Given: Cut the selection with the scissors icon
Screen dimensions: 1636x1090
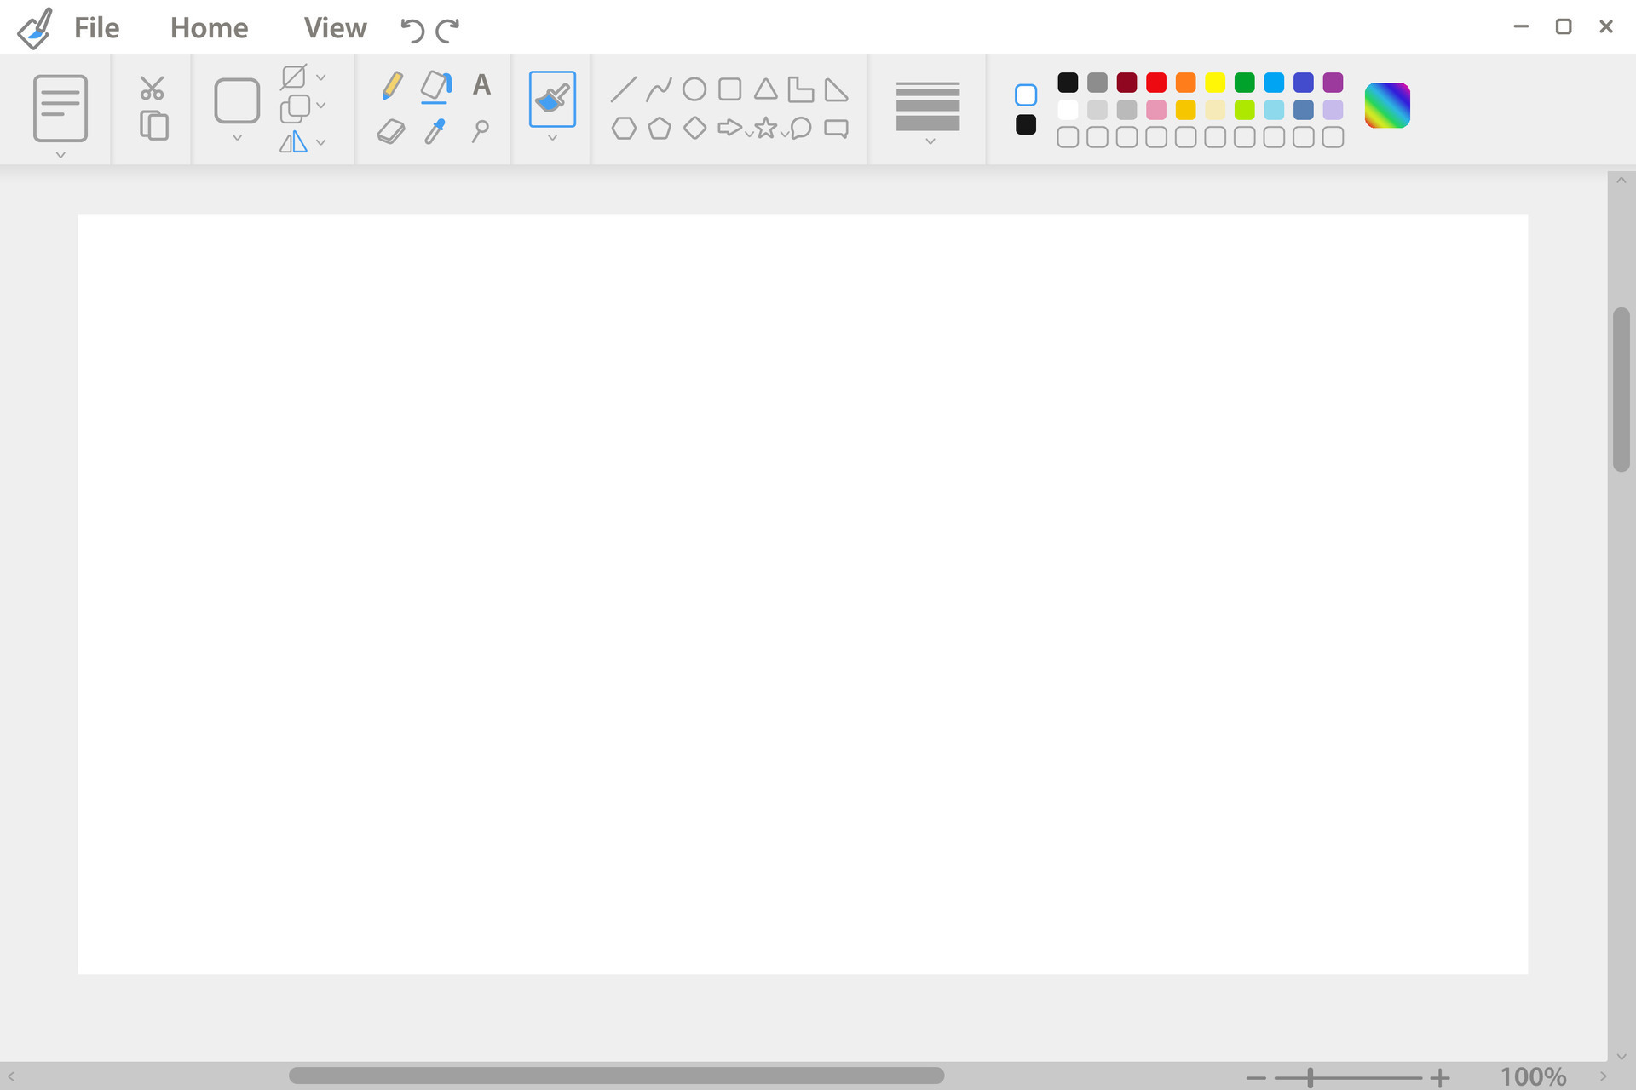Looking at the screenshot, I should [152, 87].
